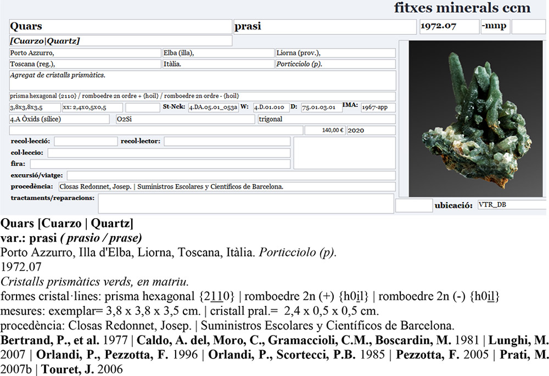Click the empty recol·lecció field

(86, 141)
